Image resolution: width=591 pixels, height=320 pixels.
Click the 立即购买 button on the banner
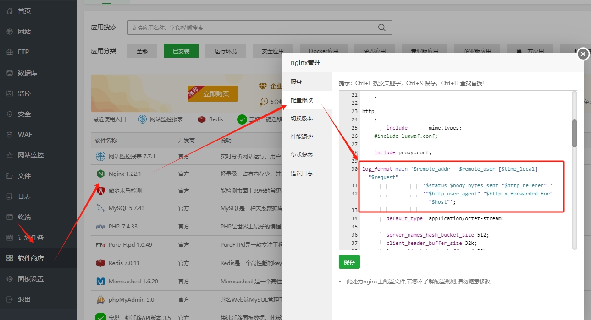coord(213,93)
